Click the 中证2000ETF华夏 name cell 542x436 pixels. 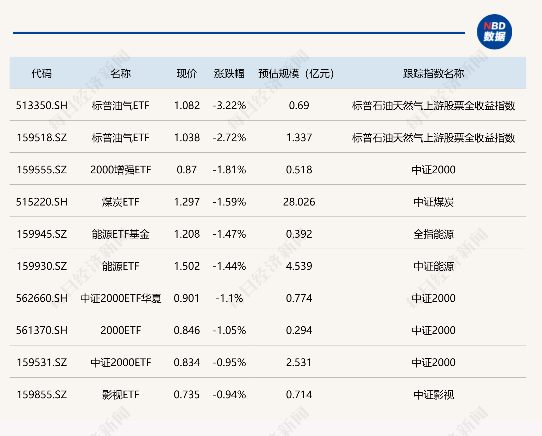pos(120,298)
